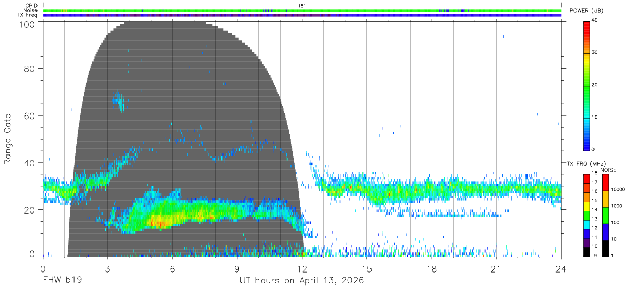Screen dimensions: 631x291
Task: Click the 40 range gate tick label
Action: point(29,163)
